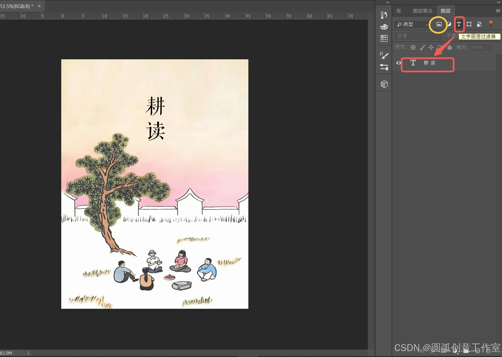Toggle lock transparent pixels
502x357 pixels.
tap(413, 47)
